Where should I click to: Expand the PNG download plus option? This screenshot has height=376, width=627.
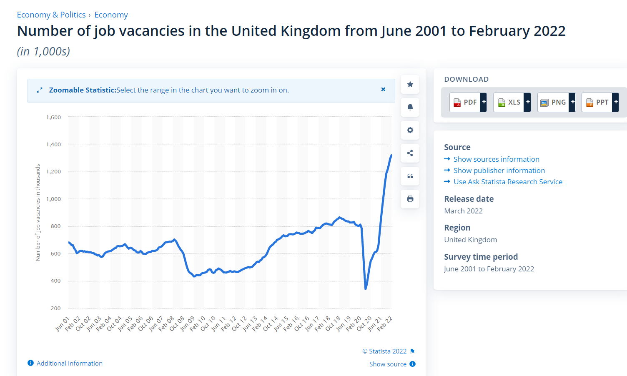(x=573, y=102)
